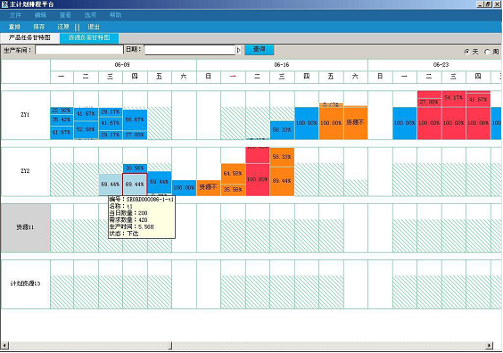Click the app icon in title bar
Image resolution: width=503 pixels, height=353 pixels.
4,4
